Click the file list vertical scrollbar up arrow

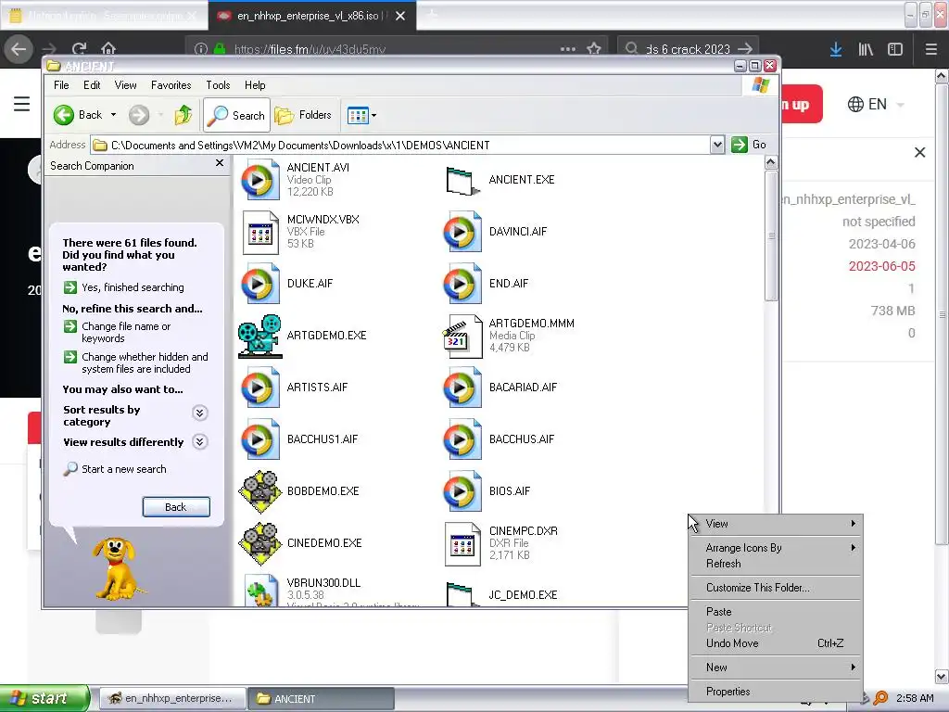[x=770, y=162]
